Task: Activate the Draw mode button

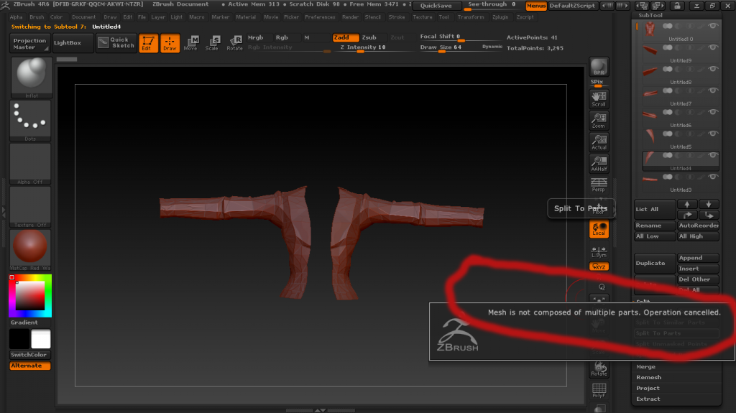Action: pos(170,42)
